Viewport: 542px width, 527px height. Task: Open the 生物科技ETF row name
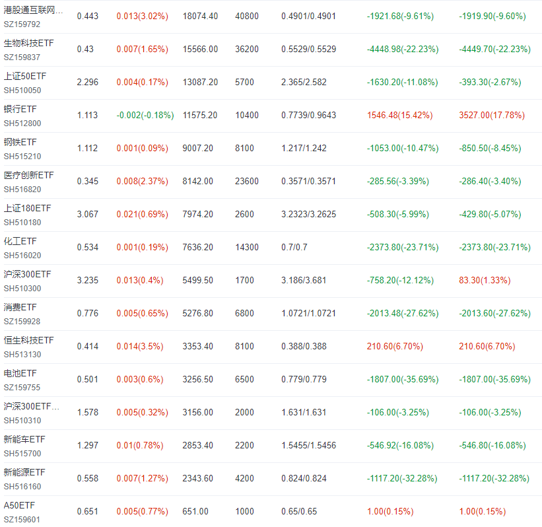pyautogui.click(x=28, y=43)
